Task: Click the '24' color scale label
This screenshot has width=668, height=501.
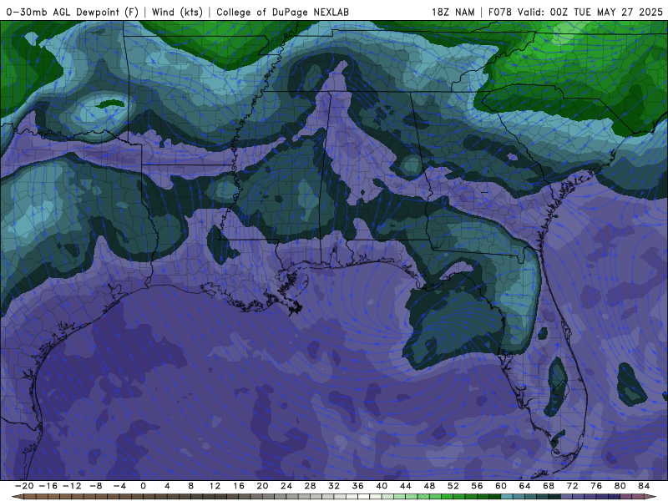Action: (286, 486)
